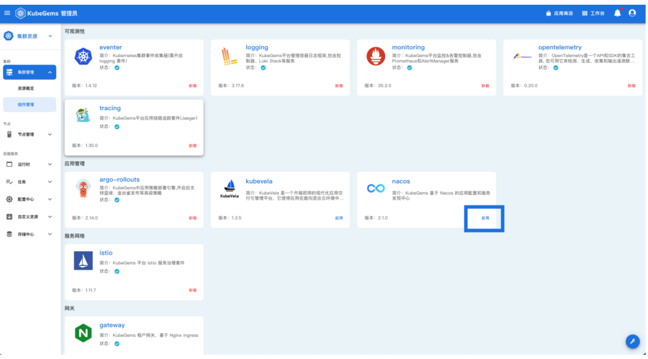Screen dimensions: 648x359
Task: Click the tracing Jaeger gopher icon
Action: pyautogui.click(x=83, y=116)
